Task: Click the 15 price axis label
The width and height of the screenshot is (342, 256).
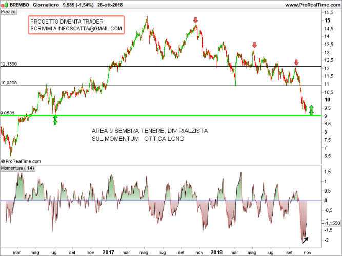Action: pyautogui.click(x=327, y=20)
